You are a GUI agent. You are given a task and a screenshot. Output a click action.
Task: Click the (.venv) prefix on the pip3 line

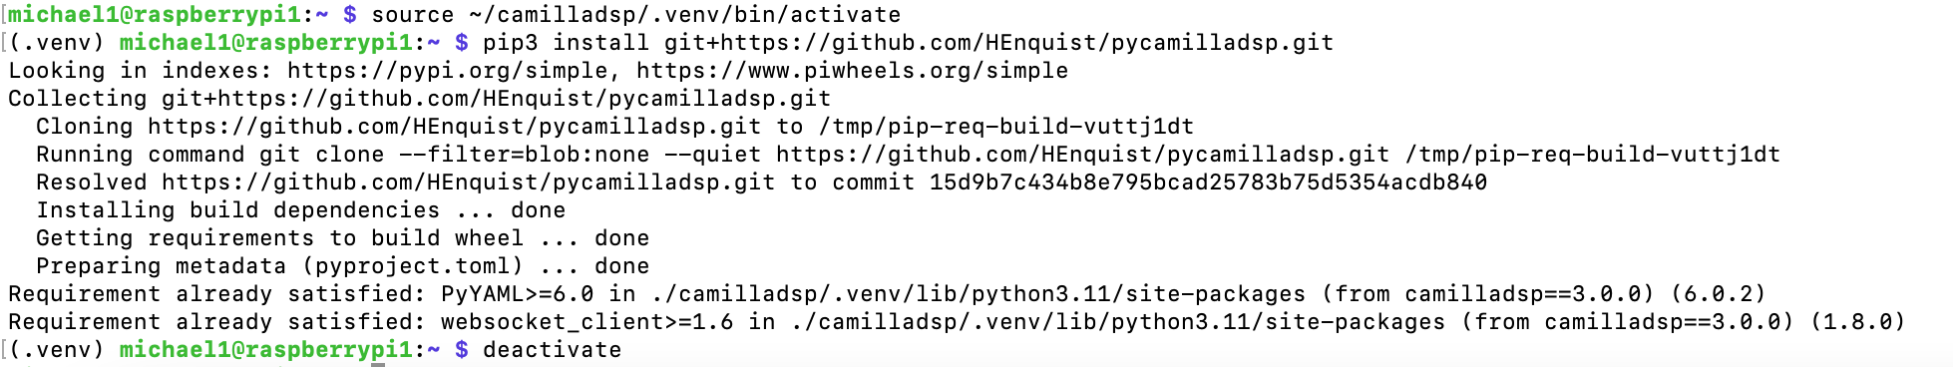point(57,43)
